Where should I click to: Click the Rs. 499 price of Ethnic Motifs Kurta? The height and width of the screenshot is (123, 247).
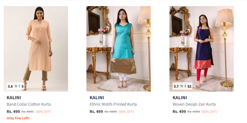(x=96, y=111)
